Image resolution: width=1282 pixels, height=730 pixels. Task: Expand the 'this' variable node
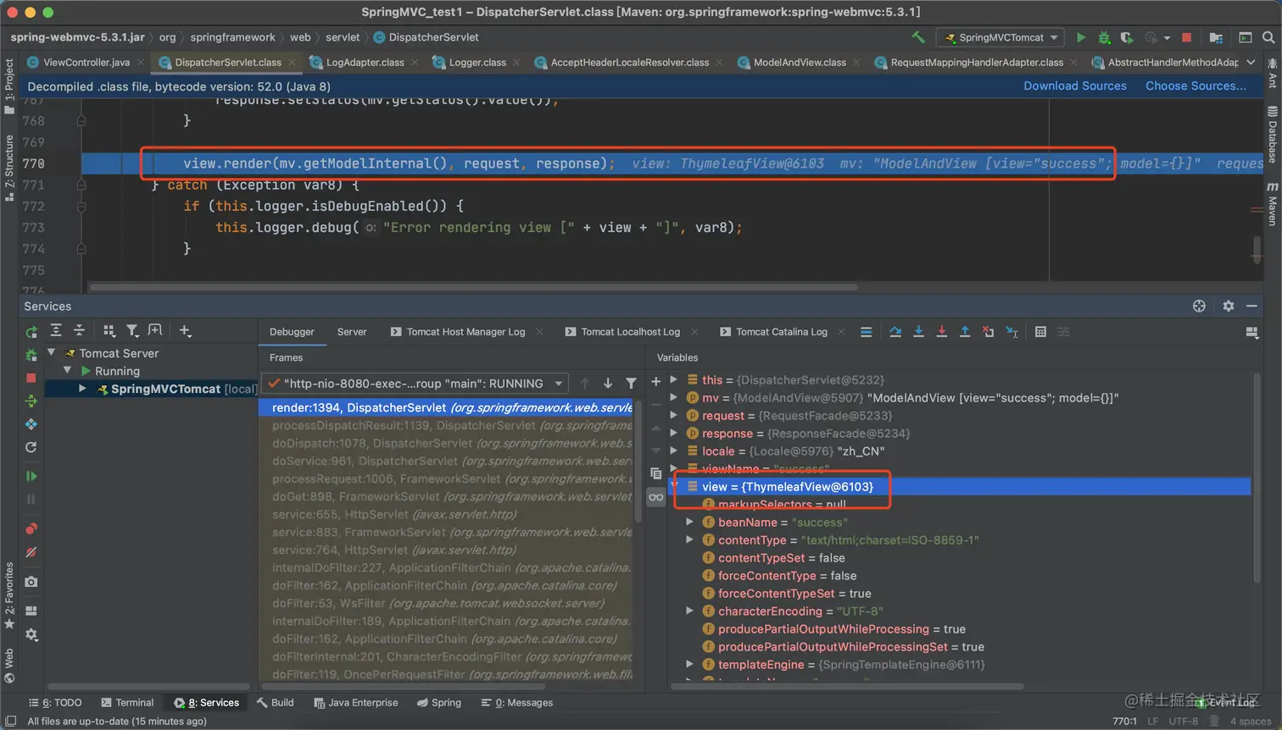click(674, 379)
